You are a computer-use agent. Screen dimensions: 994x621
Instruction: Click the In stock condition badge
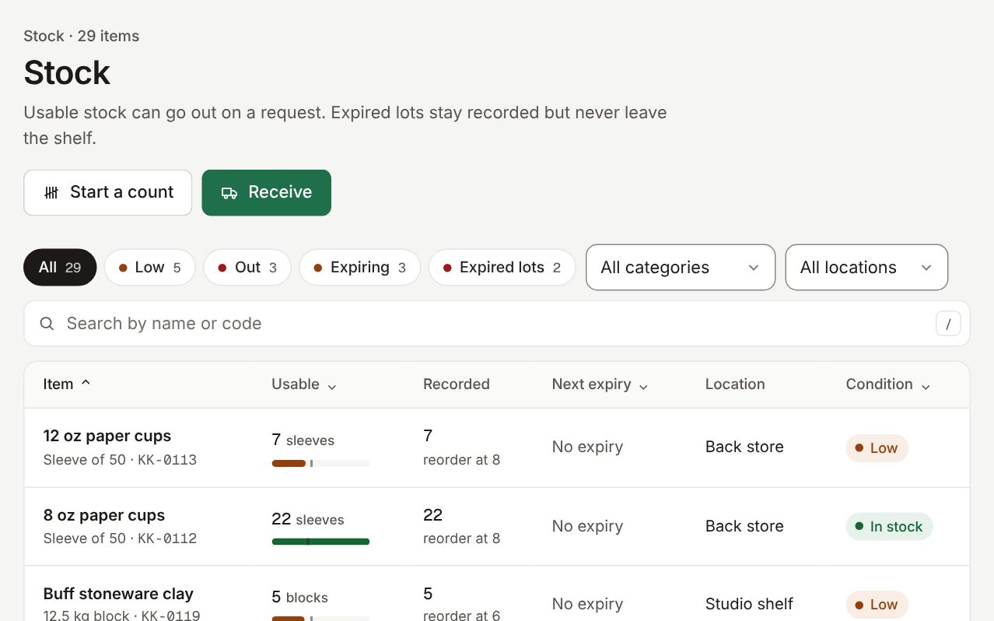point(889,527)
